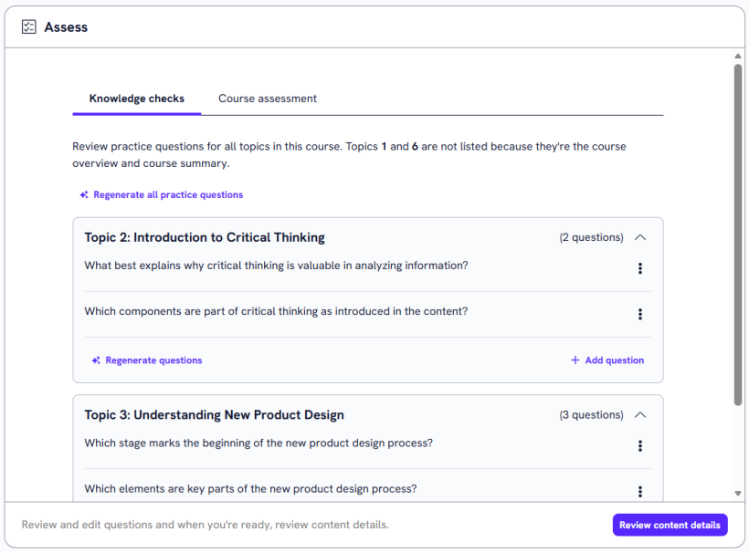The image size is (749, 553).
Task: Click the sparkle icon beside Topic 2 Regenerate questions
Action: 96,360
